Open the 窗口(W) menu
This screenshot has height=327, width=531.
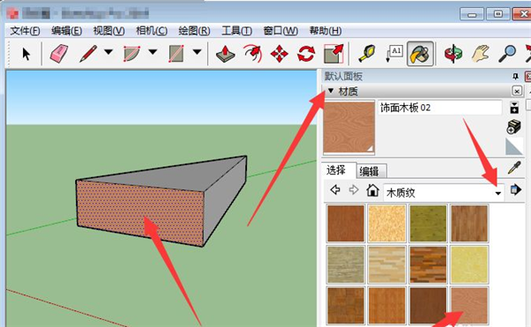(x=281, y=31)
